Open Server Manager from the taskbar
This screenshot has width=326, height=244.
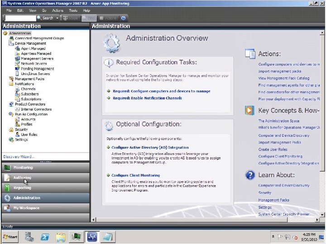pyautogui.click(x=29, y=237)
